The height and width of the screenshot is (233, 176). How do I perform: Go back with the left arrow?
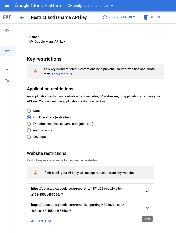22,17
